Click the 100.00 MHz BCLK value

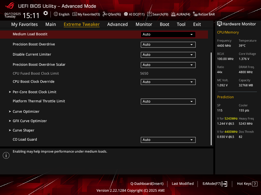(x=225, y=59)
